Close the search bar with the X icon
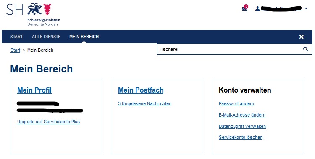 point(301,37)
